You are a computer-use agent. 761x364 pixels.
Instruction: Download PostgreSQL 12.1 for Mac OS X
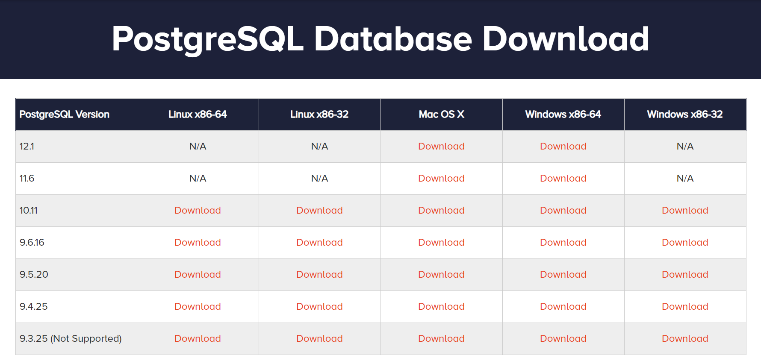441,146
